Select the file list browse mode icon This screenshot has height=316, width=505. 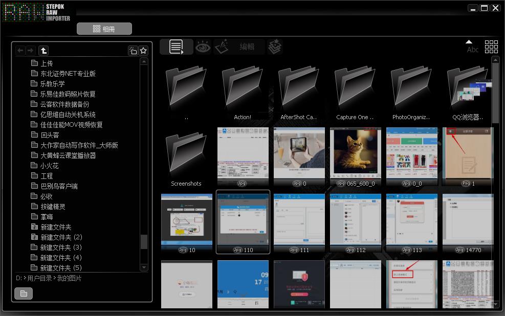176,47
